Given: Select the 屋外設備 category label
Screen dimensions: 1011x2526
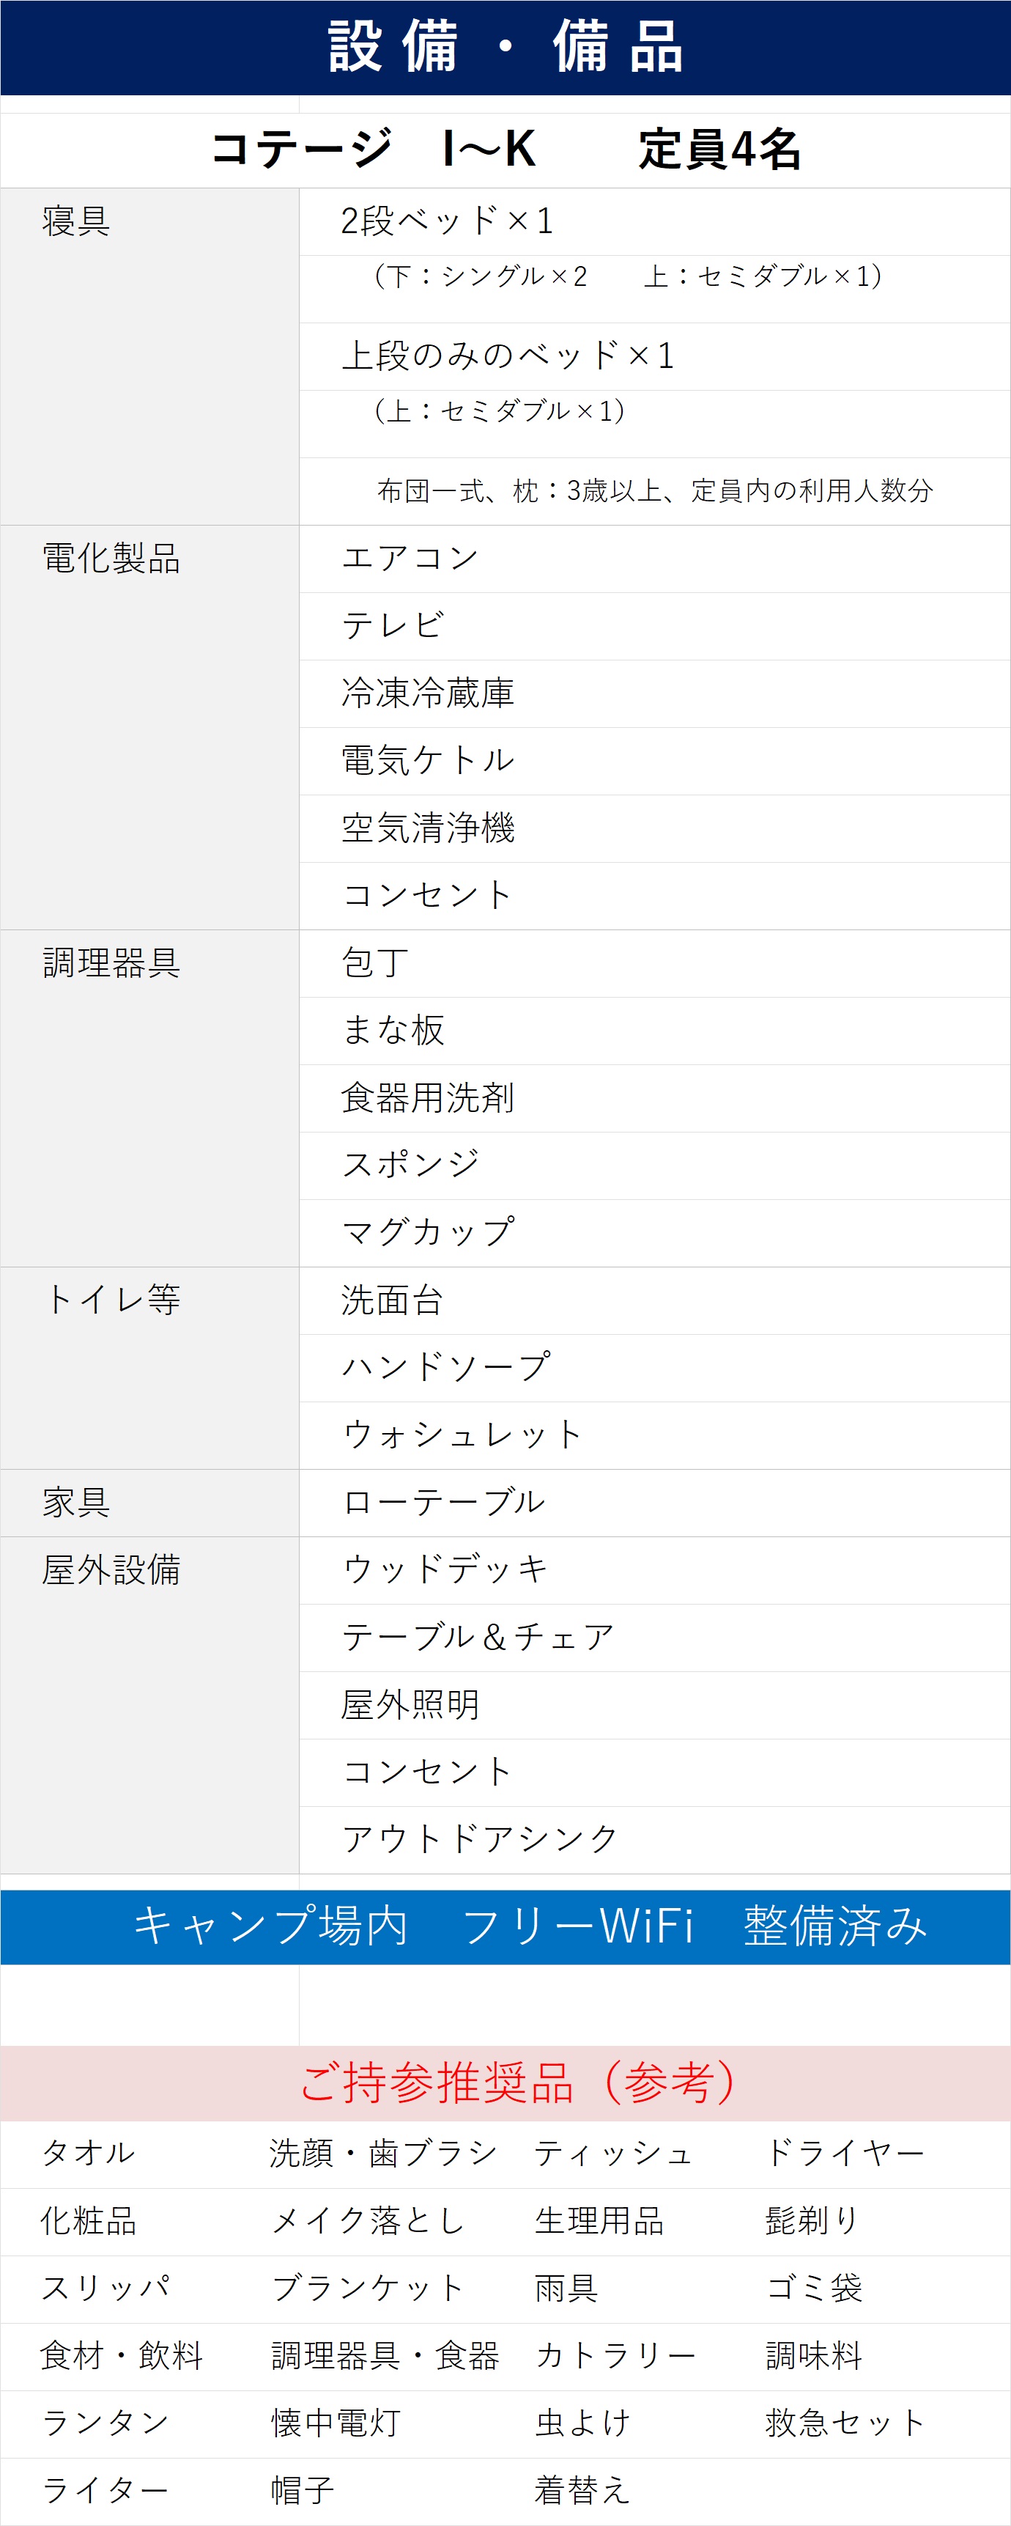Looking at the screenshot, I should [x=111, y=1570].
